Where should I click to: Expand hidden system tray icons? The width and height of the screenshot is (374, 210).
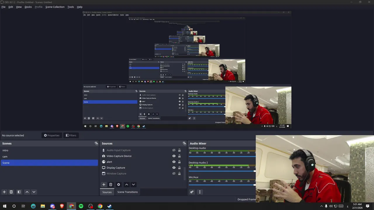pos(321,206)
